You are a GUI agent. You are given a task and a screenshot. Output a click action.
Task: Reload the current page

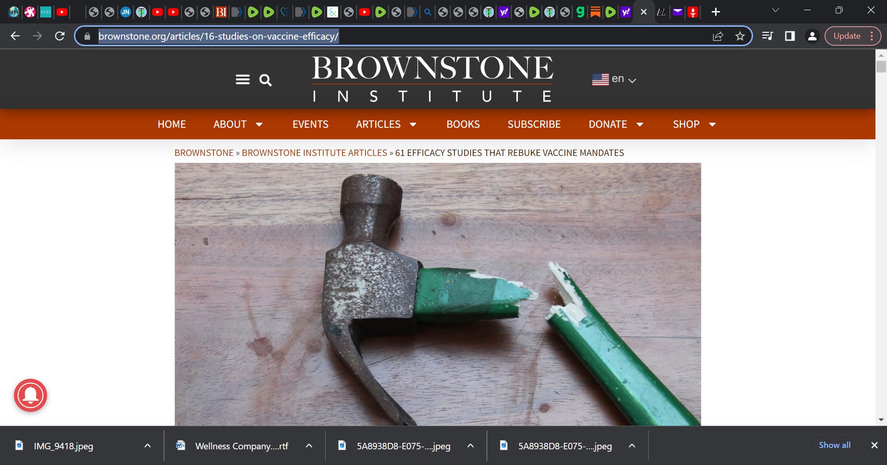pos(60,36)
